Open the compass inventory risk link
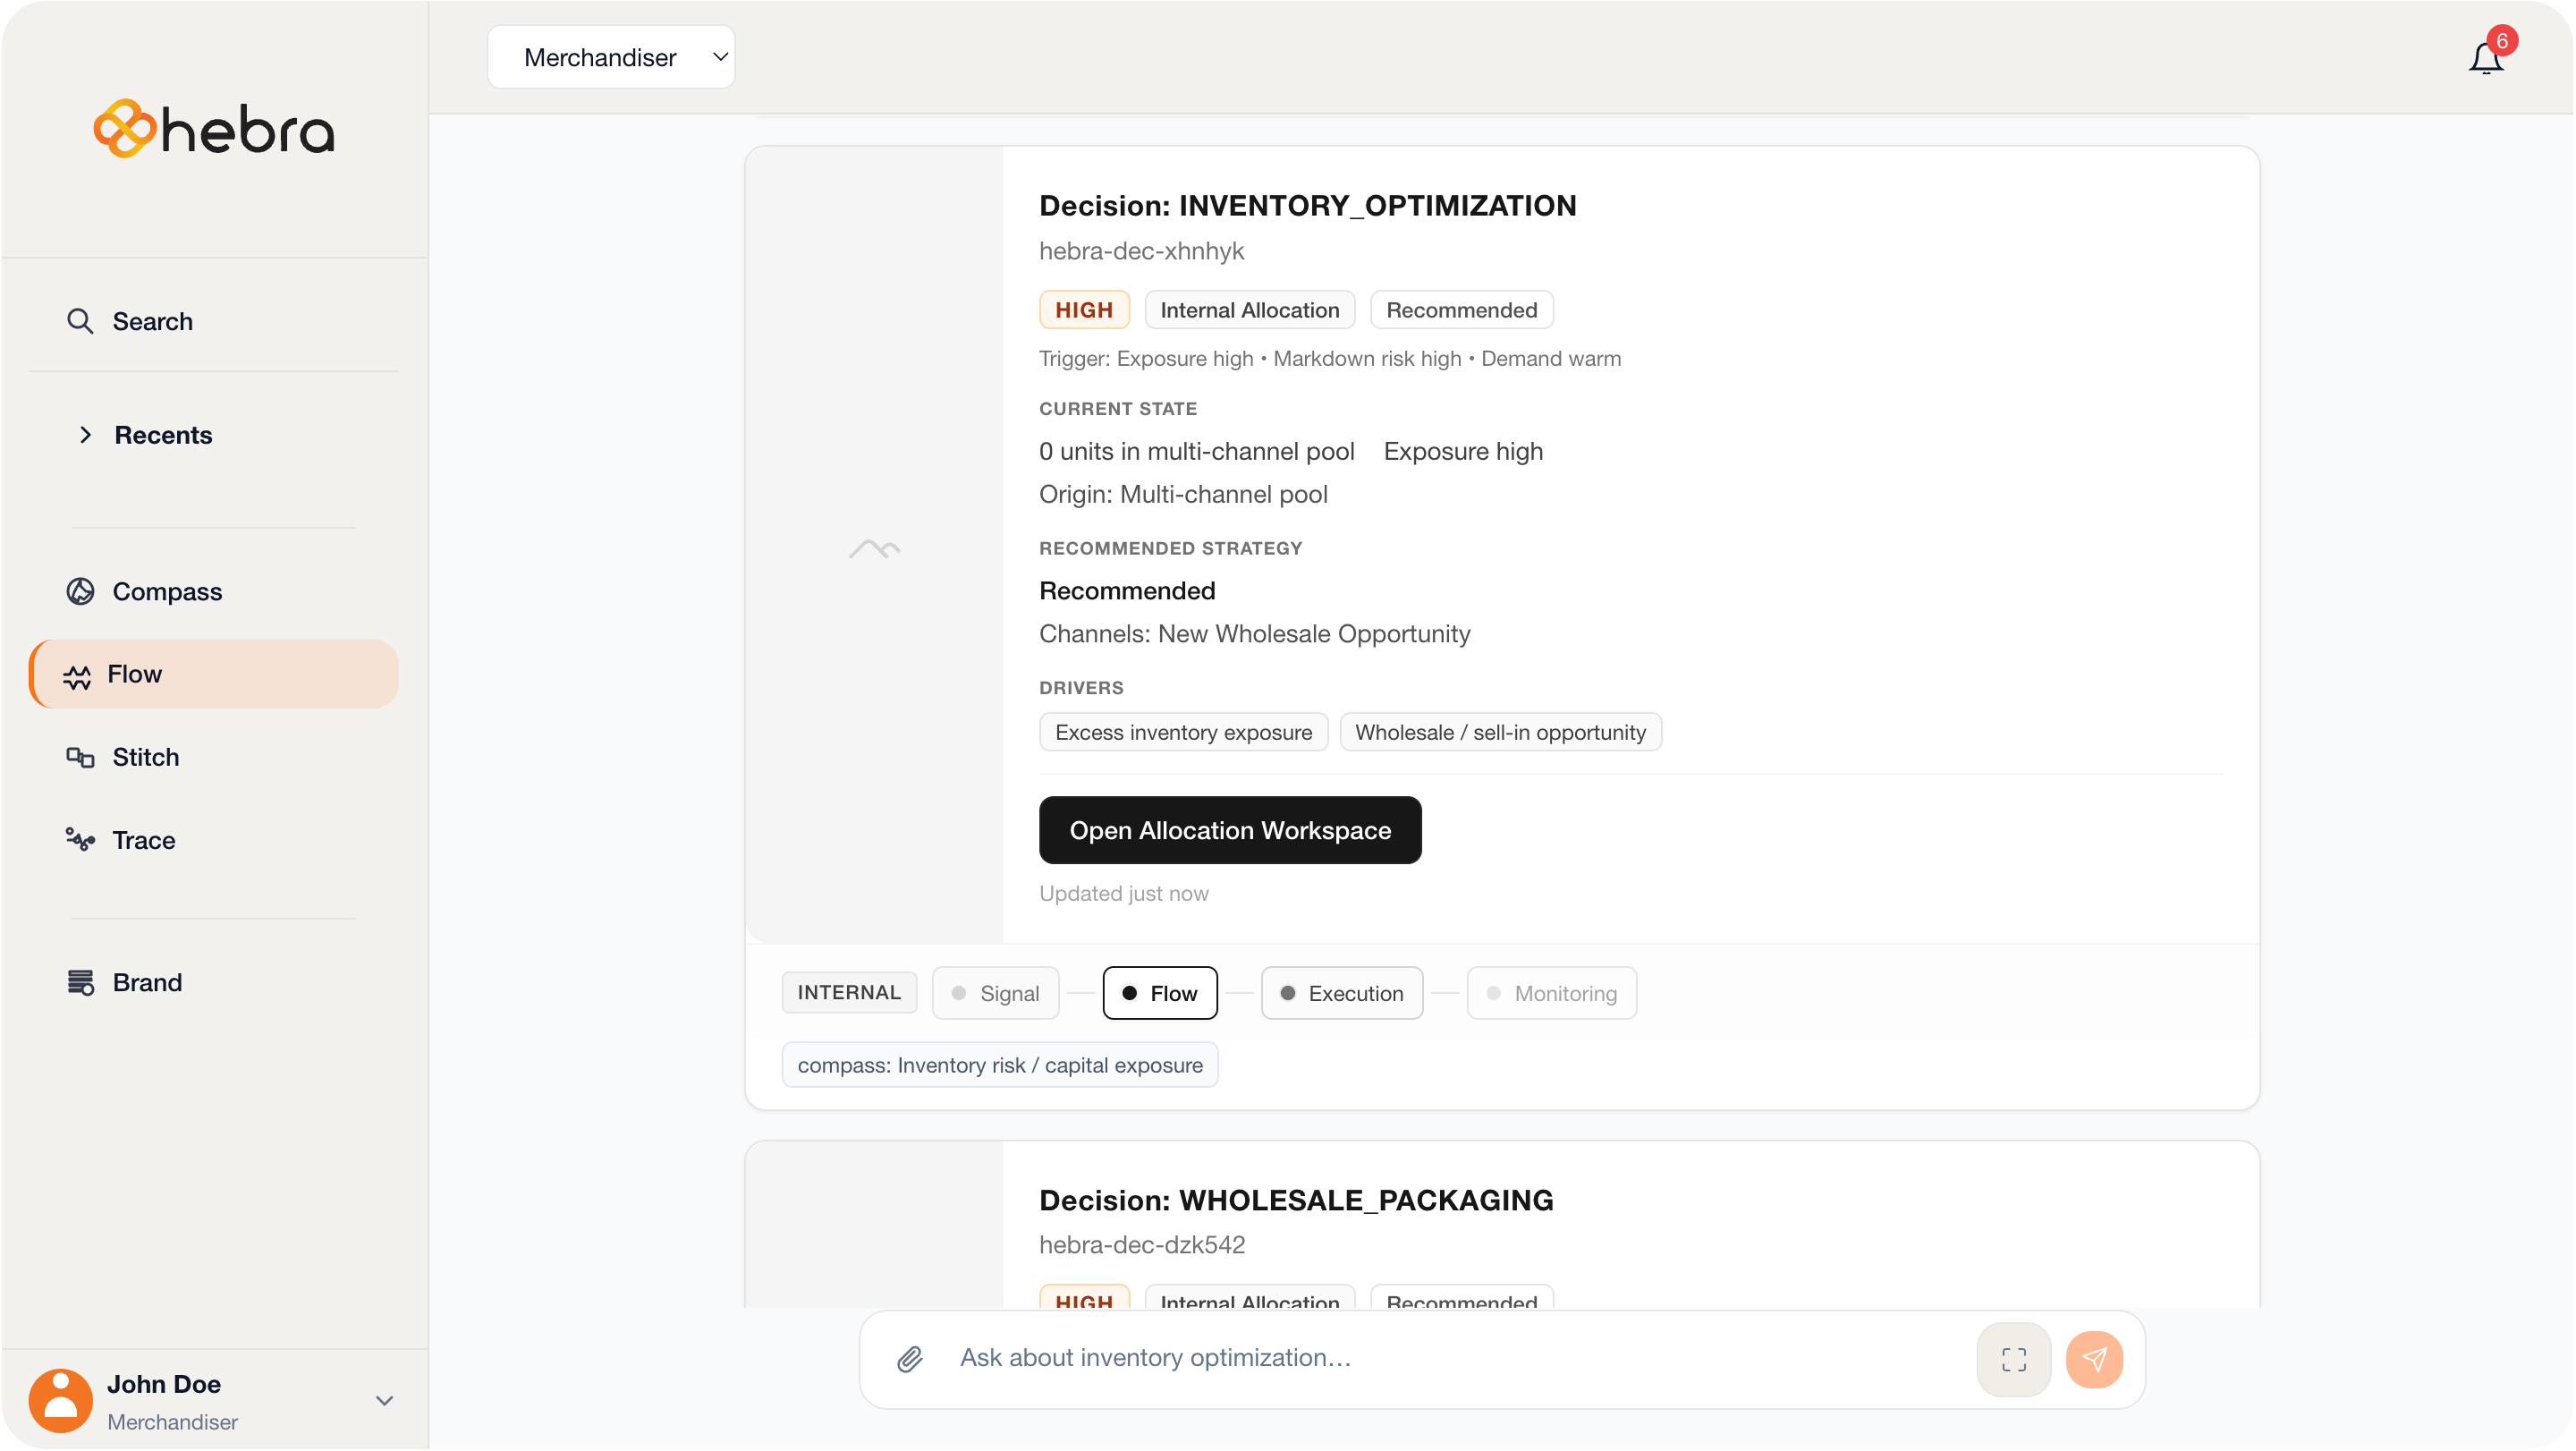This screenshot has width=2576, height=1451. click(x=999, y=1065)
